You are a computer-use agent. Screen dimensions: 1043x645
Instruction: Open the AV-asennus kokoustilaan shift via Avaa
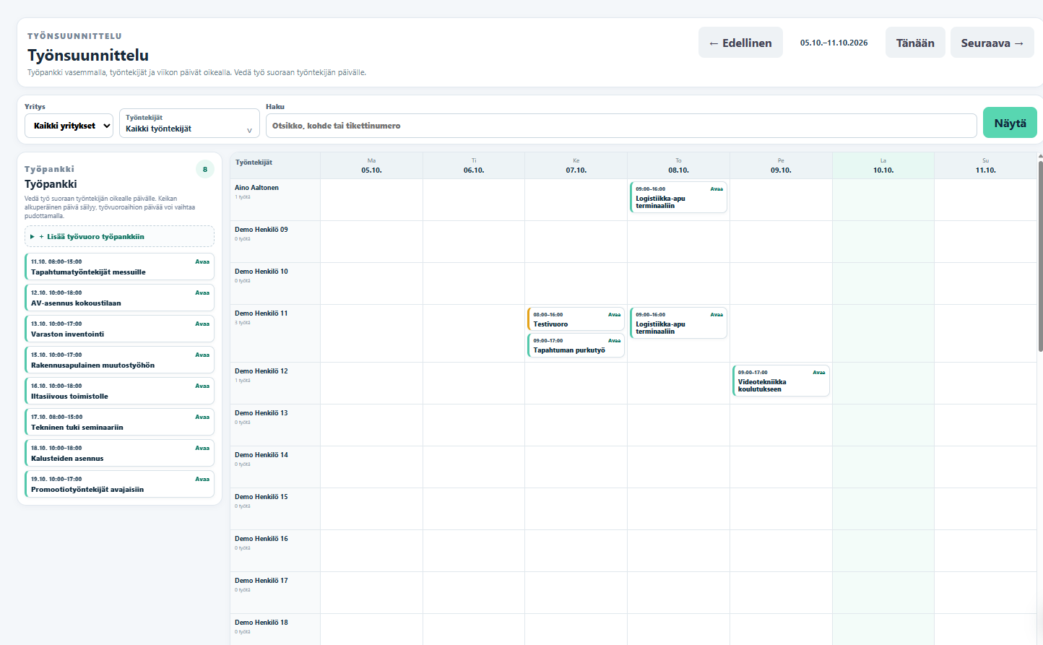[x=202, y=293]
